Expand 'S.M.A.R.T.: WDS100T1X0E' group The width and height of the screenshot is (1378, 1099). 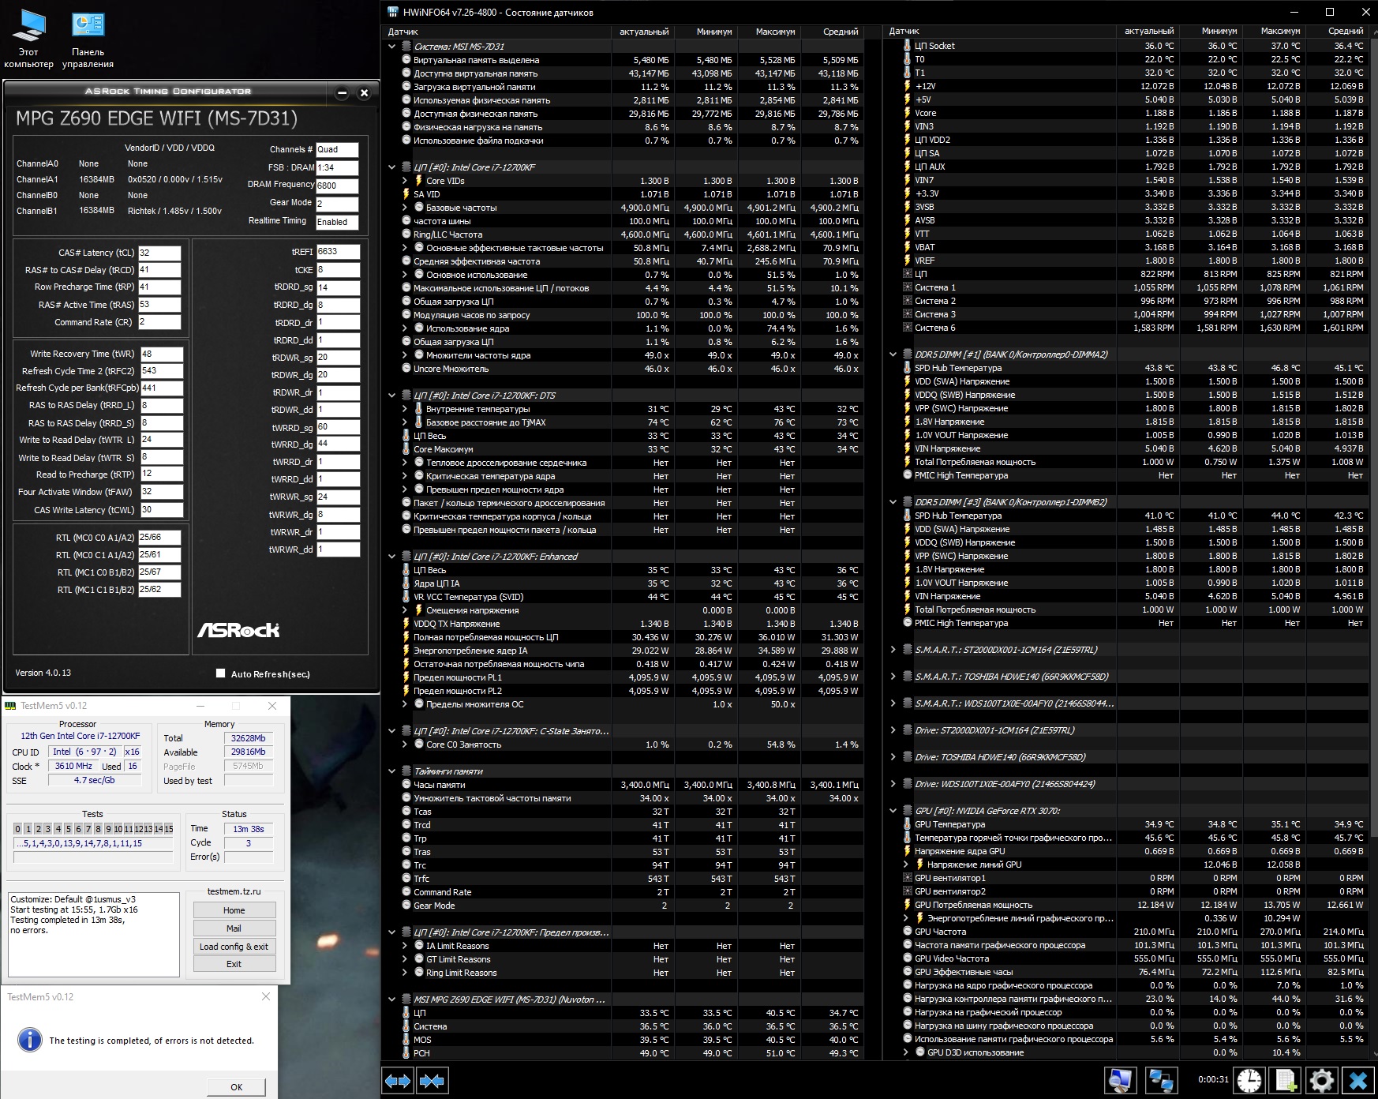click(x=893, y=703)
